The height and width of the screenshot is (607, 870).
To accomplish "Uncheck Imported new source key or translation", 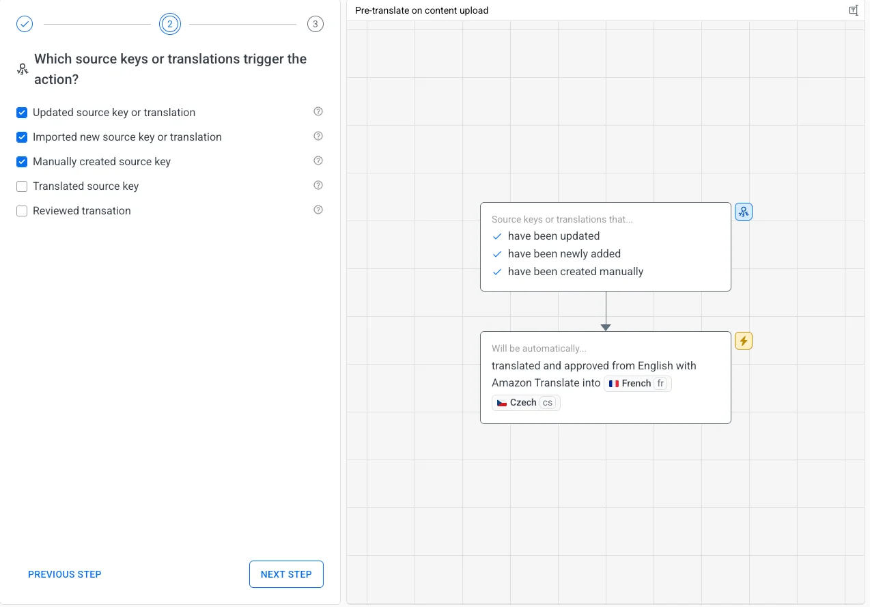I will pyautogui.click(x=22, y=137).
